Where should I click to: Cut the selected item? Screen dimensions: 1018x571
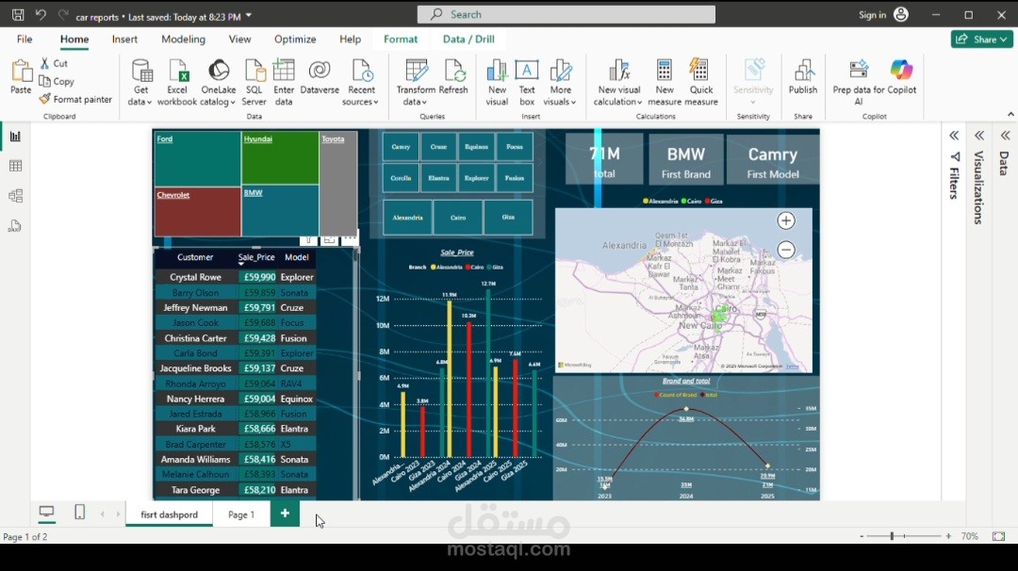point(54,63)
